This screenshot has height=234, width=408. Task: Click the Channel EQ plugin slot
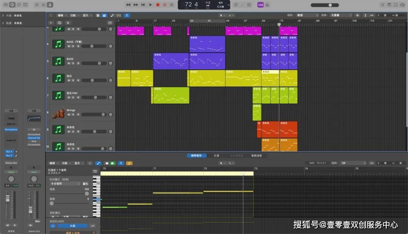click(34, 138)
